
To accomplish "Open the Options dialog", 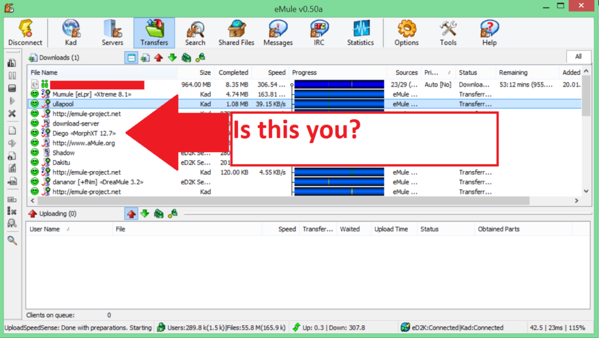I will [407, 33].
